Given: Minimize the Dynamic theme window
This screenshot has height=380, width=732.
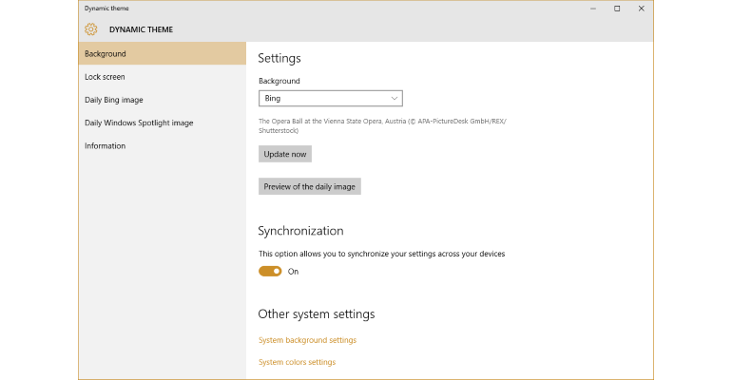Looking at the screenshot, I should 593,9.
